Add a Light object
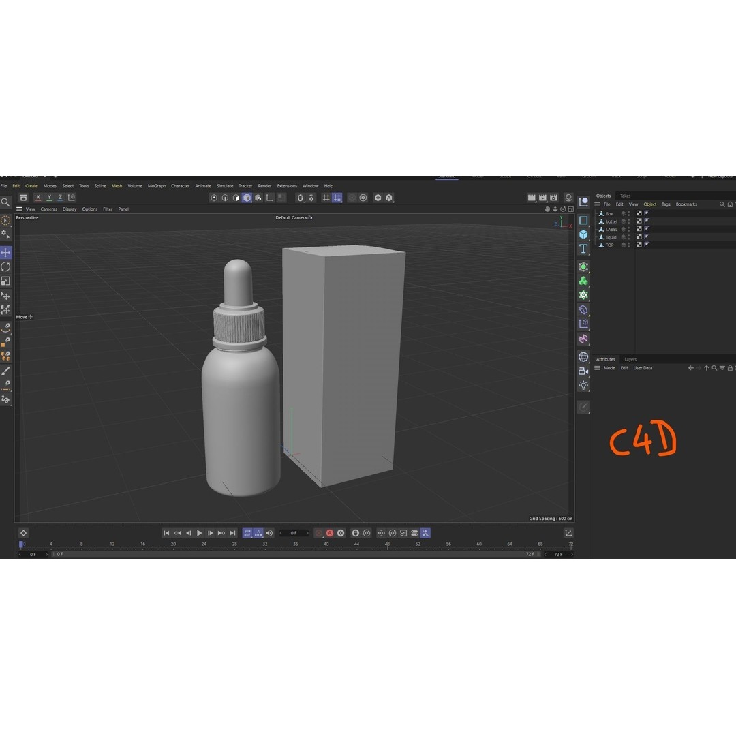 click(583, 385)
